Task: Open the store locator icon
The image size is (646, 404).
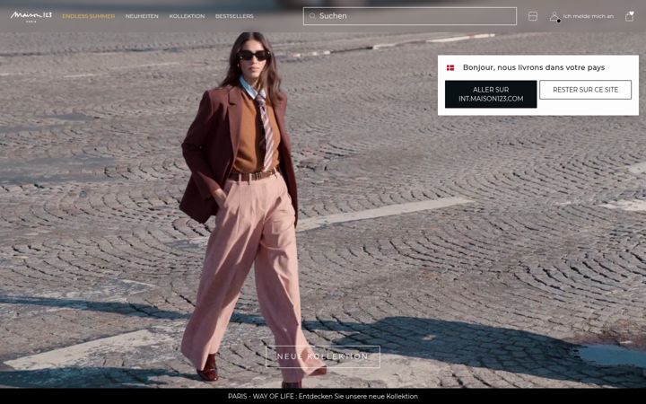Action: coord(533,16)
